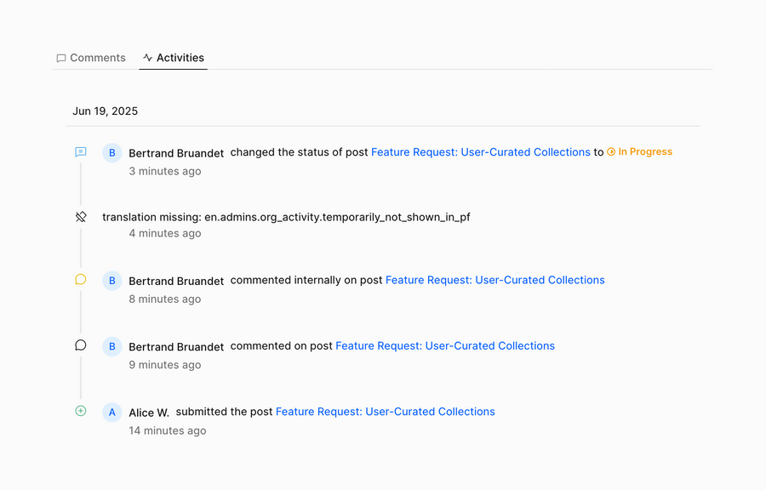Viewport: 766px width, 490px height.
Task: Select the Activities tab
Action: 174,58
